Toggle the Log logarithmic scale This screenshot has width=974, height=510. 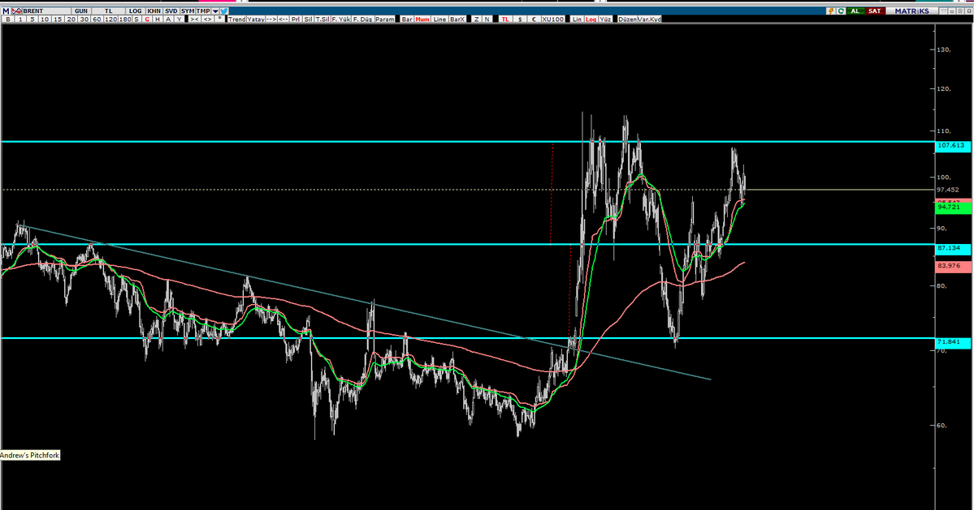point(590,19)
